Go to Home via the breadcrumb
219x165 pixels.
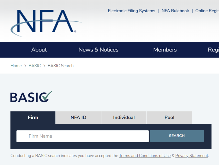[16, 66]
